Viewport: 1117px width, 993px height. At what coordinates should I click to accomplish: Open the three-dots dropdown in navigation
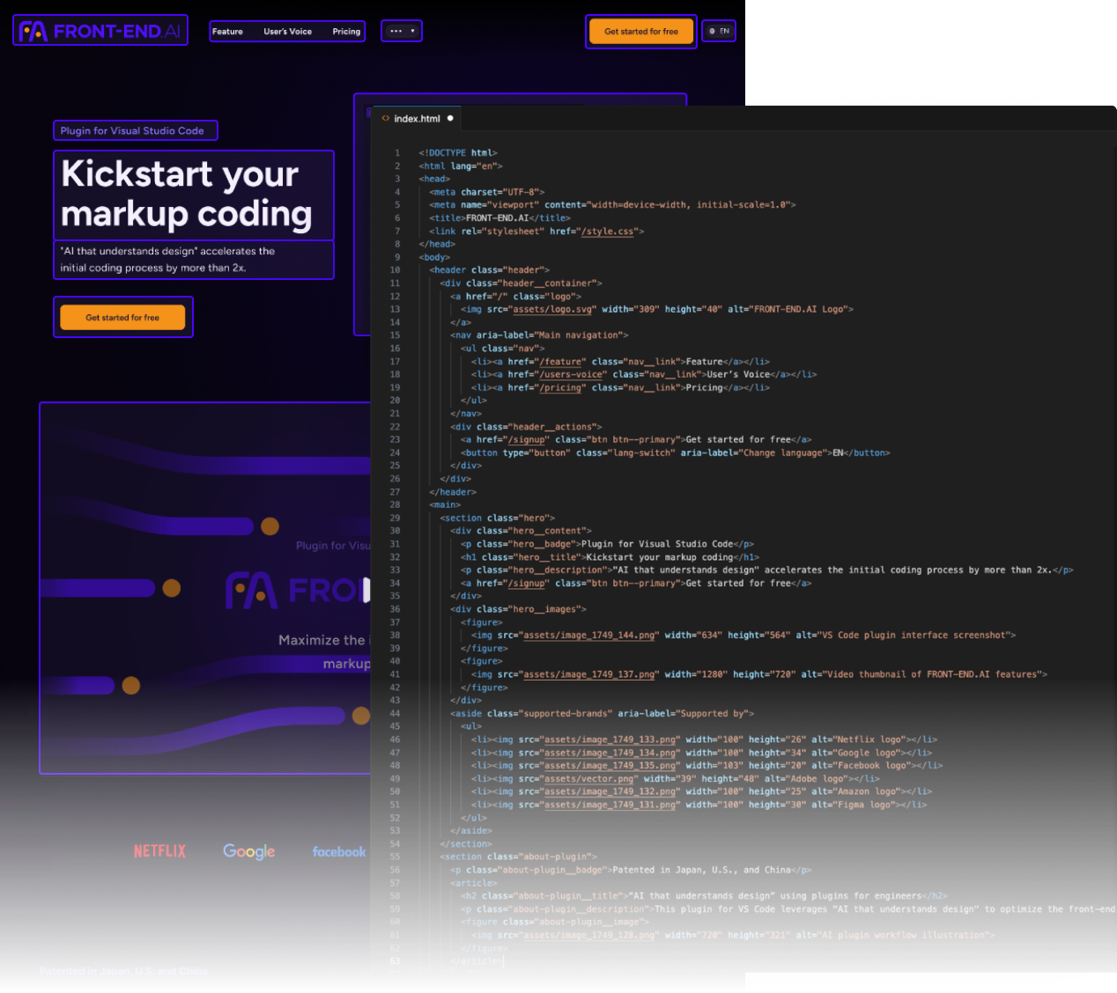point(402,32)
